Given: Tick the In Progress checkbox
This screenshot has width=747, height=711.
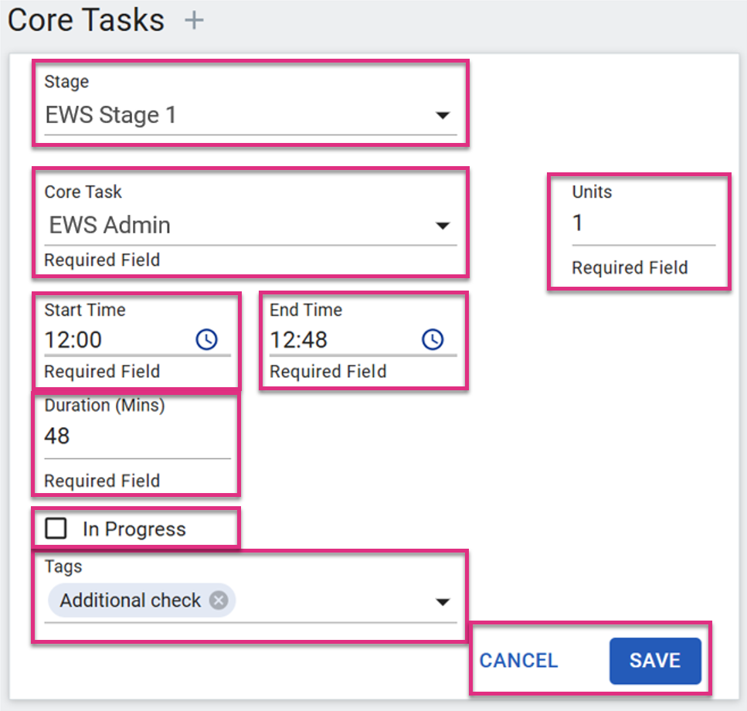Looking at the screenshot, I should coord(56,529).
